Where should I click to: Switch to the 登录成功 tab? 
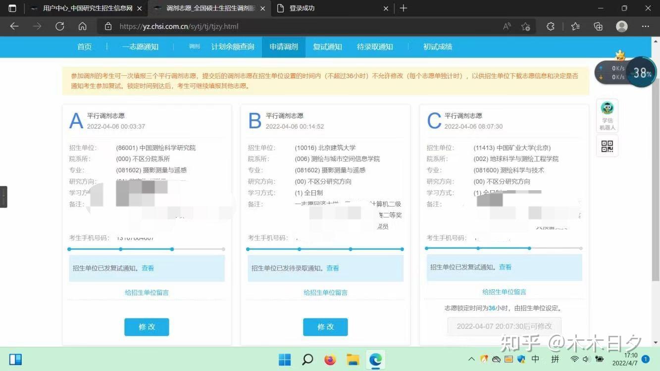(333, 8)
